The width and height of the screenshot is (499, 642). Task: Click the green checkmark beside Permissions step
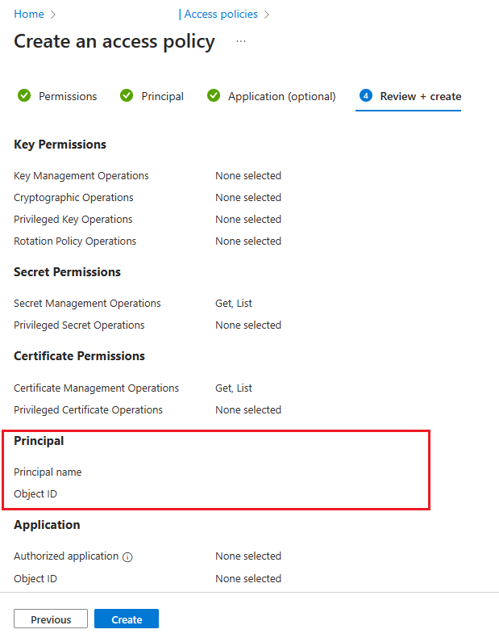pyautogui.click(x=24, y=96)
